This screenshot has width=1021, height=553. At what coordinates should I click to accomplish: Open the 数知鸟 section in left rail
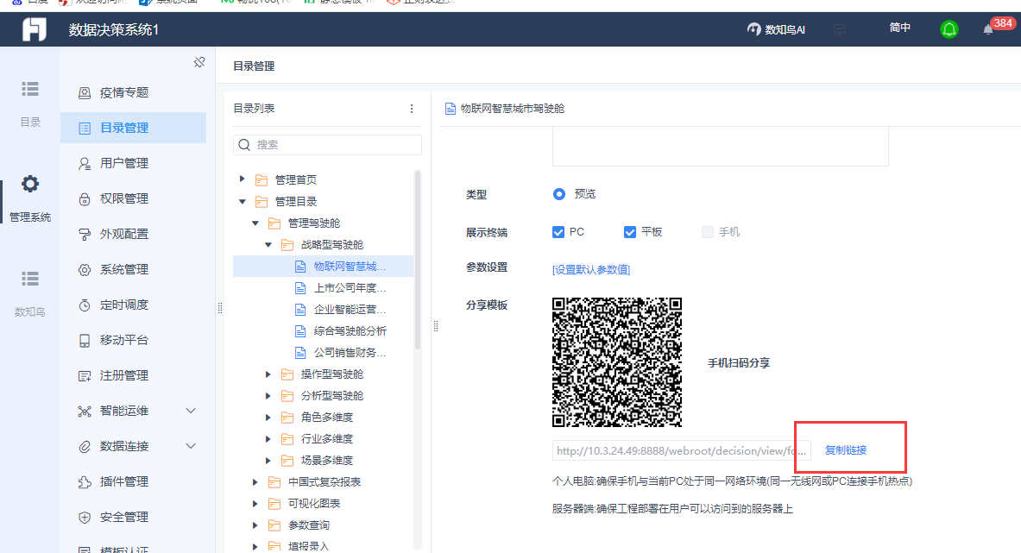click(x=30, y=293)
